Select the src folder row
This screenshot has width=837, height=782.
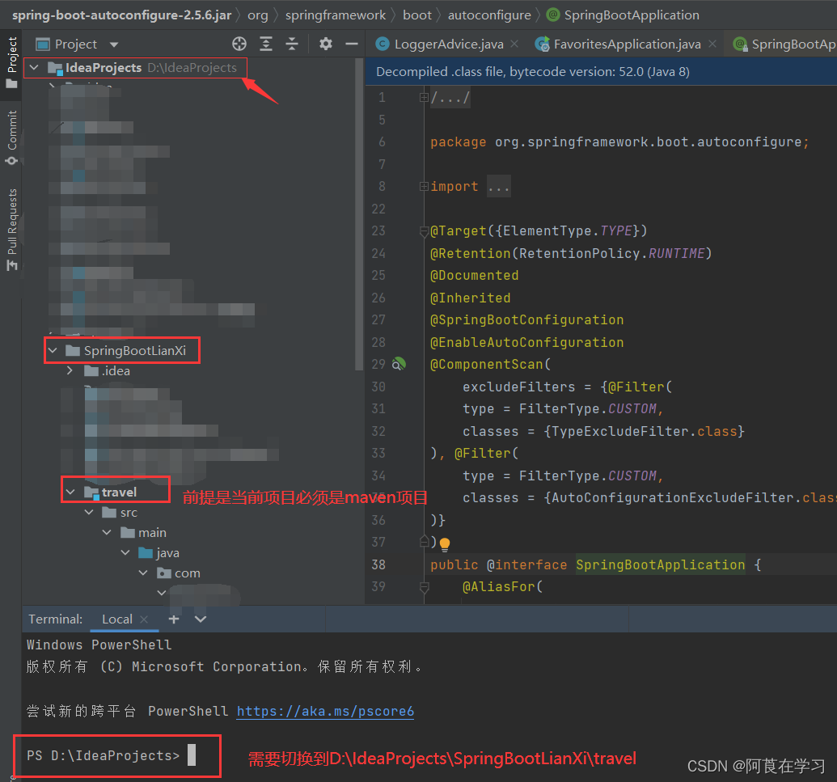[x=120, y=513]
